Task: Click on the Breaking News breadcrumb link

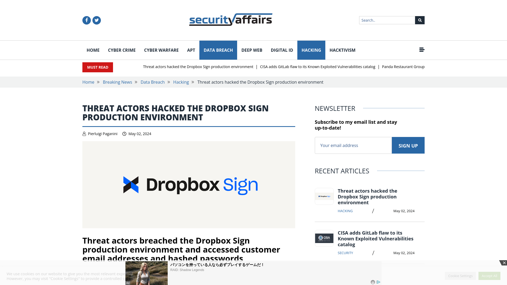Action: click(x=117, y=82)
